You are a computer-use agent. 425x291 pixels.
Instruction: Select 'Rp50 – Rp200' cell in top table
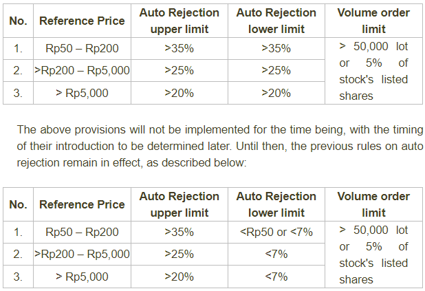click(x=82, y=49)
